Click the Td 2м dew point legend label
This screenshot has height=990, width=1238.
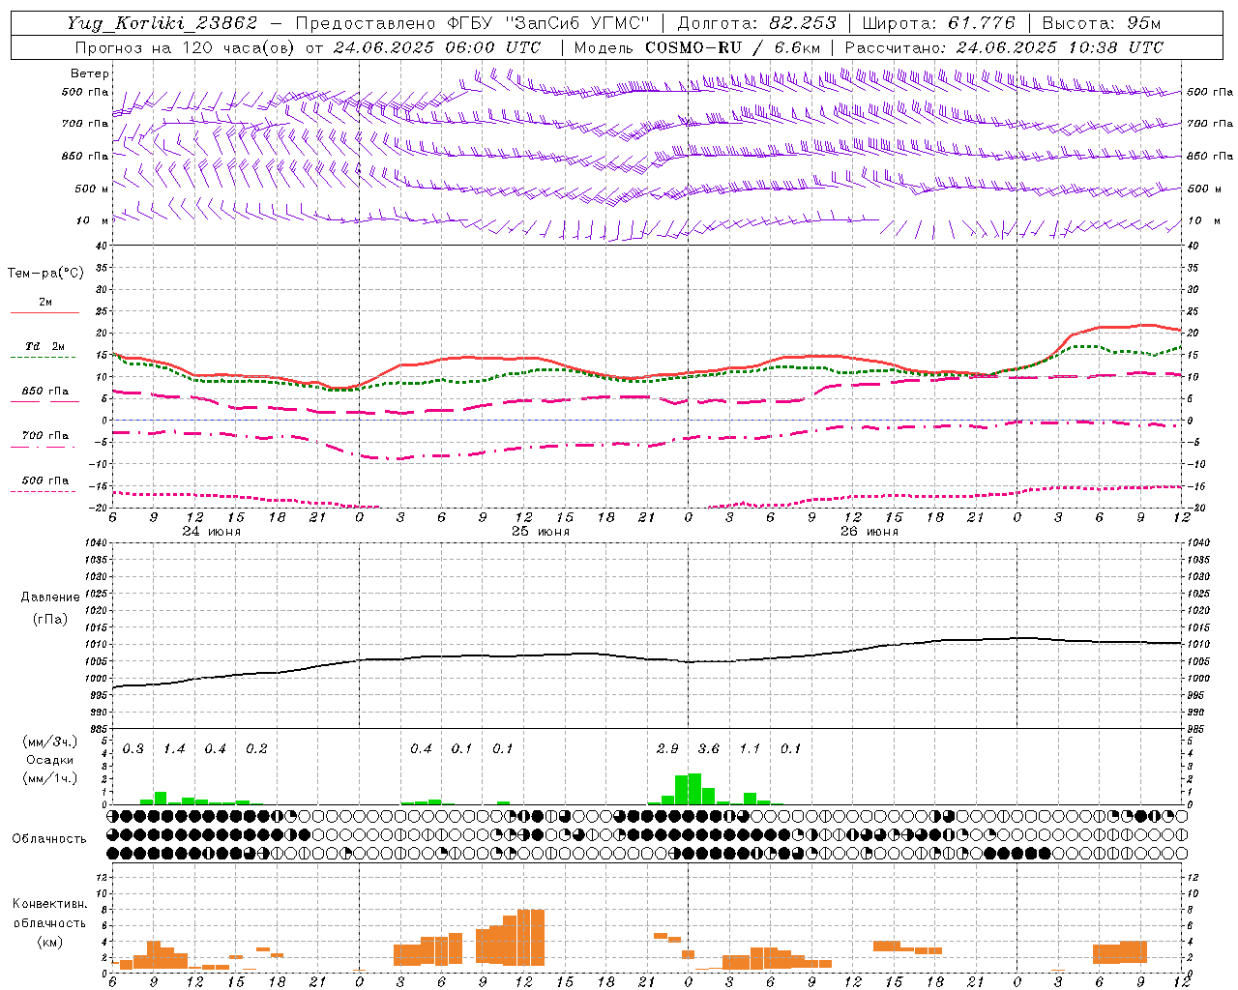[x=45, y=346]
